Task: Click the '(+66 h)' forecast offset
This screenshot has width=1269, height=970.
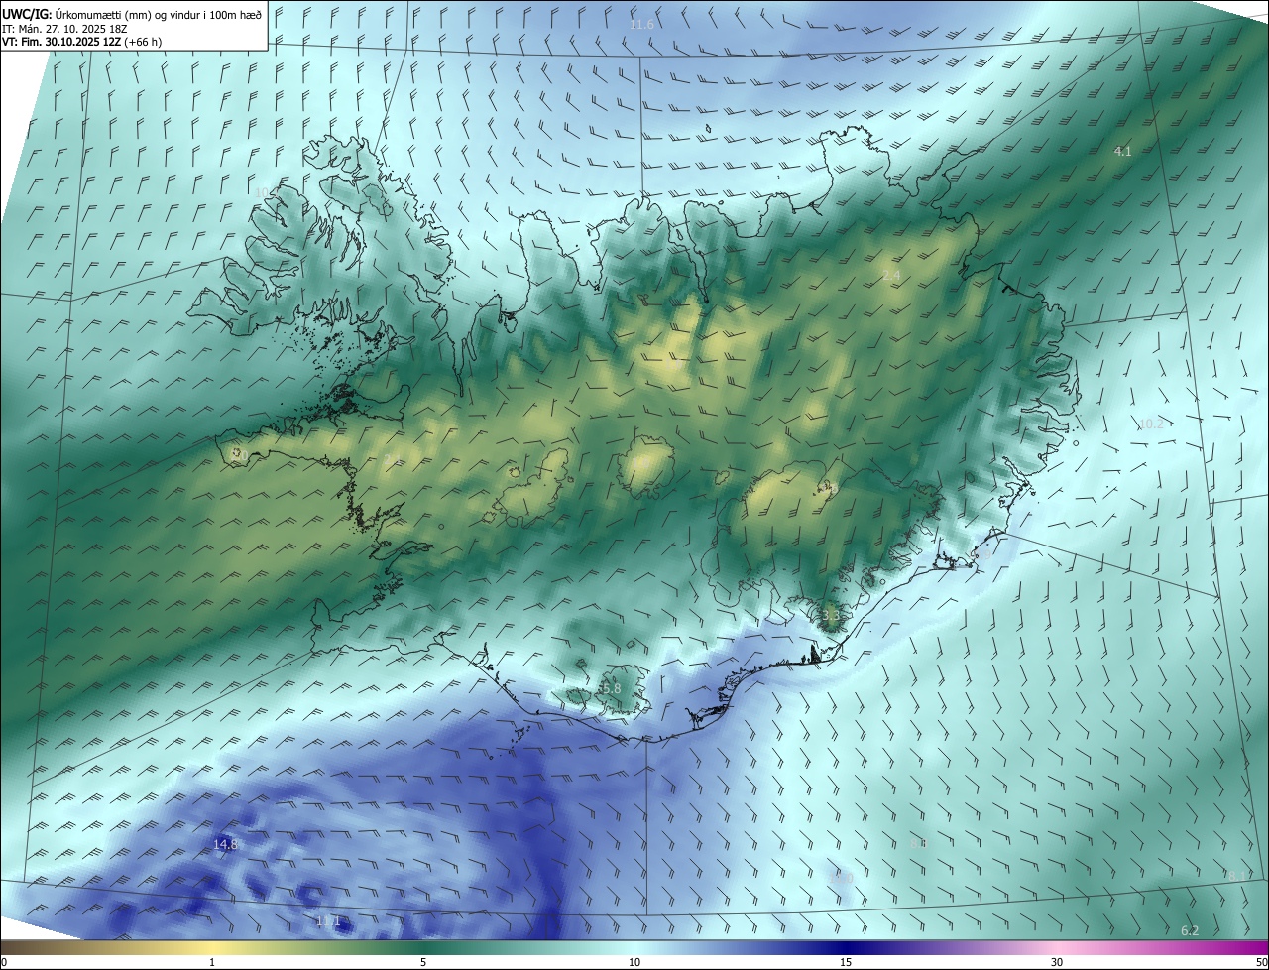Action: (143, 42)
